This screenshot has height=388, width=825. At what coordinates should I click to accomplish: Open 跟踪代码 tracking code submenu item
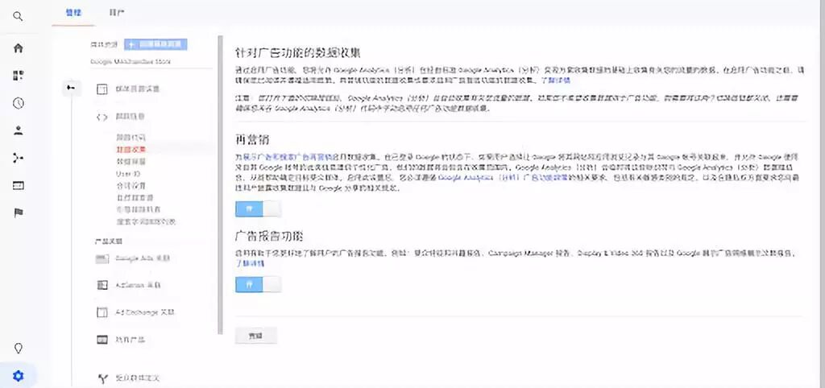130,137
